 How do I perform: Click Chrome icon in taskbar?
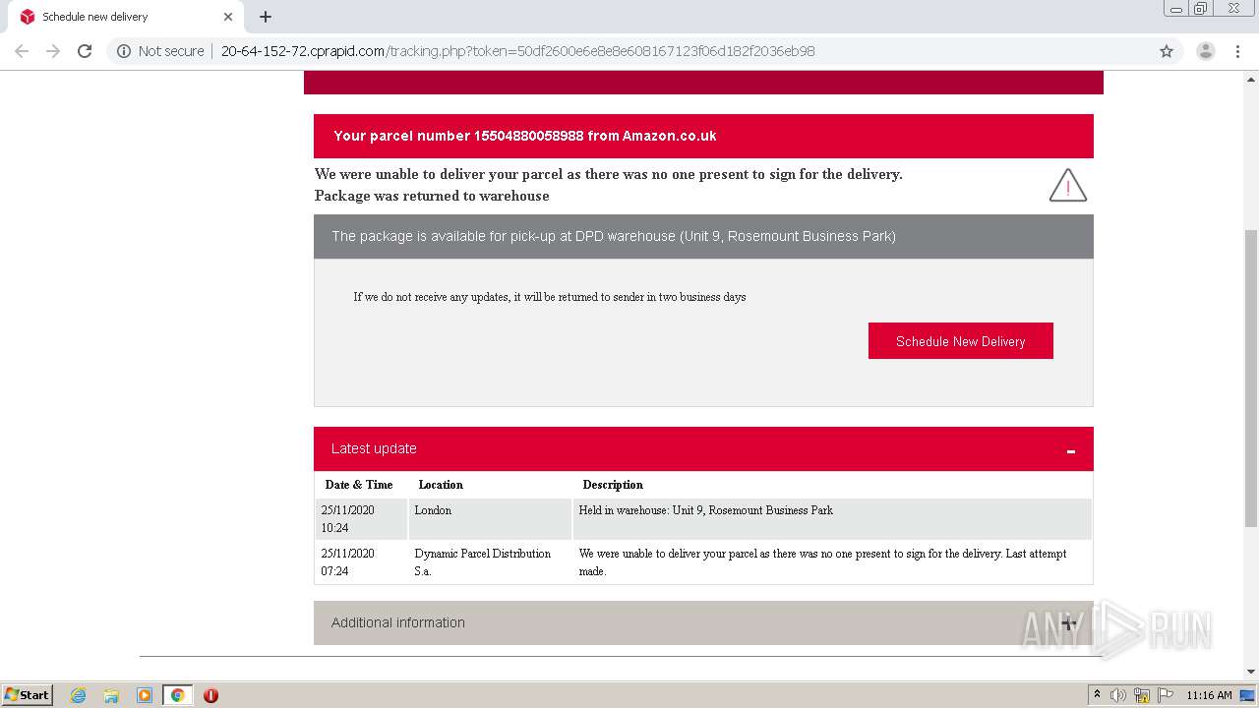click(x=178, y=695)
